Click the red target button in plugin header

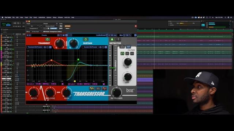click(x=136, y=26)
